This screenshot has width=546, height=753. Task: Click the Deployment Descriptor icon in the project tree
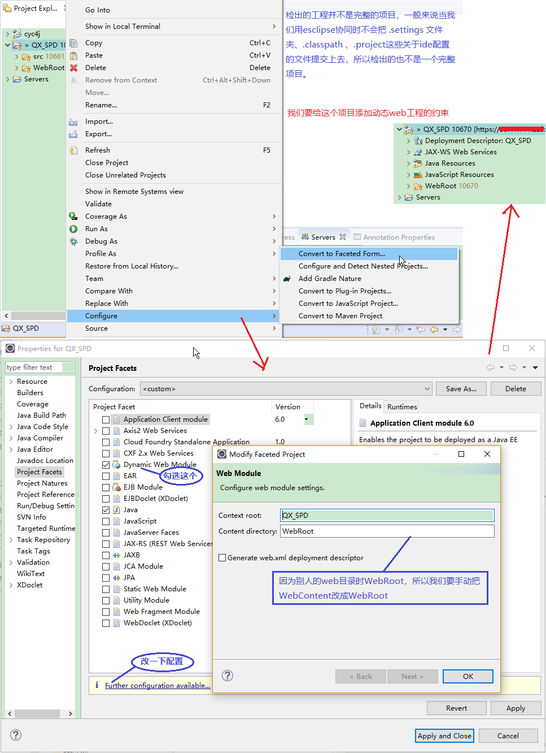click(x=418, y=141)
